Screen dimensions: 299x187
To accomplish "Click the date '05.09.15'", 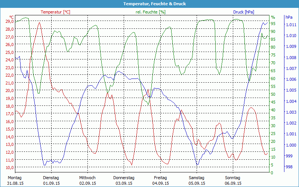I will click(197, 183).
